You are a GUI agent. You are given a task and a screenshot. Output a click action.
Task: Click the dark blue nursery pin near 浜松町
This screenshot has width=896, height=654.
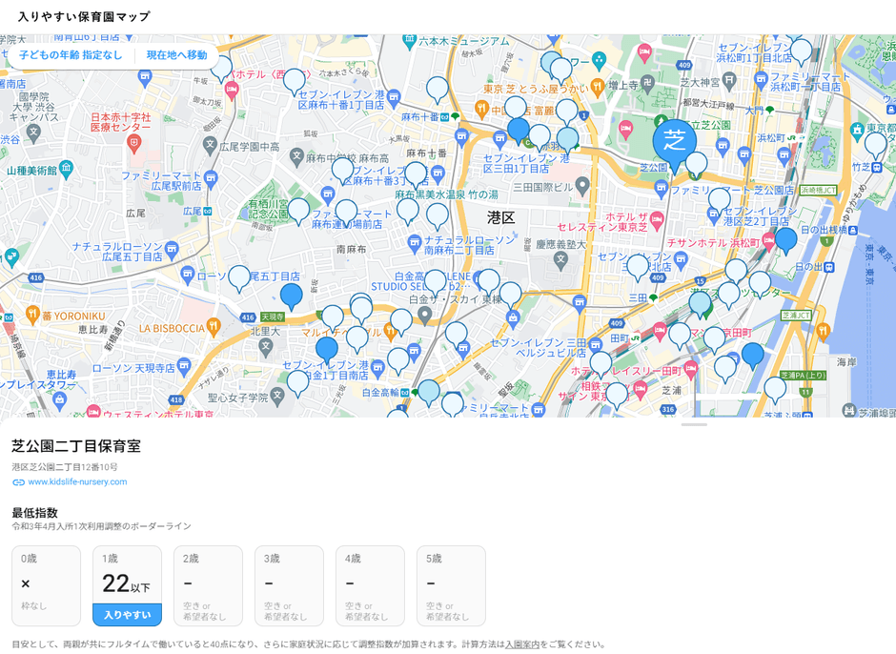click(787, 238)
